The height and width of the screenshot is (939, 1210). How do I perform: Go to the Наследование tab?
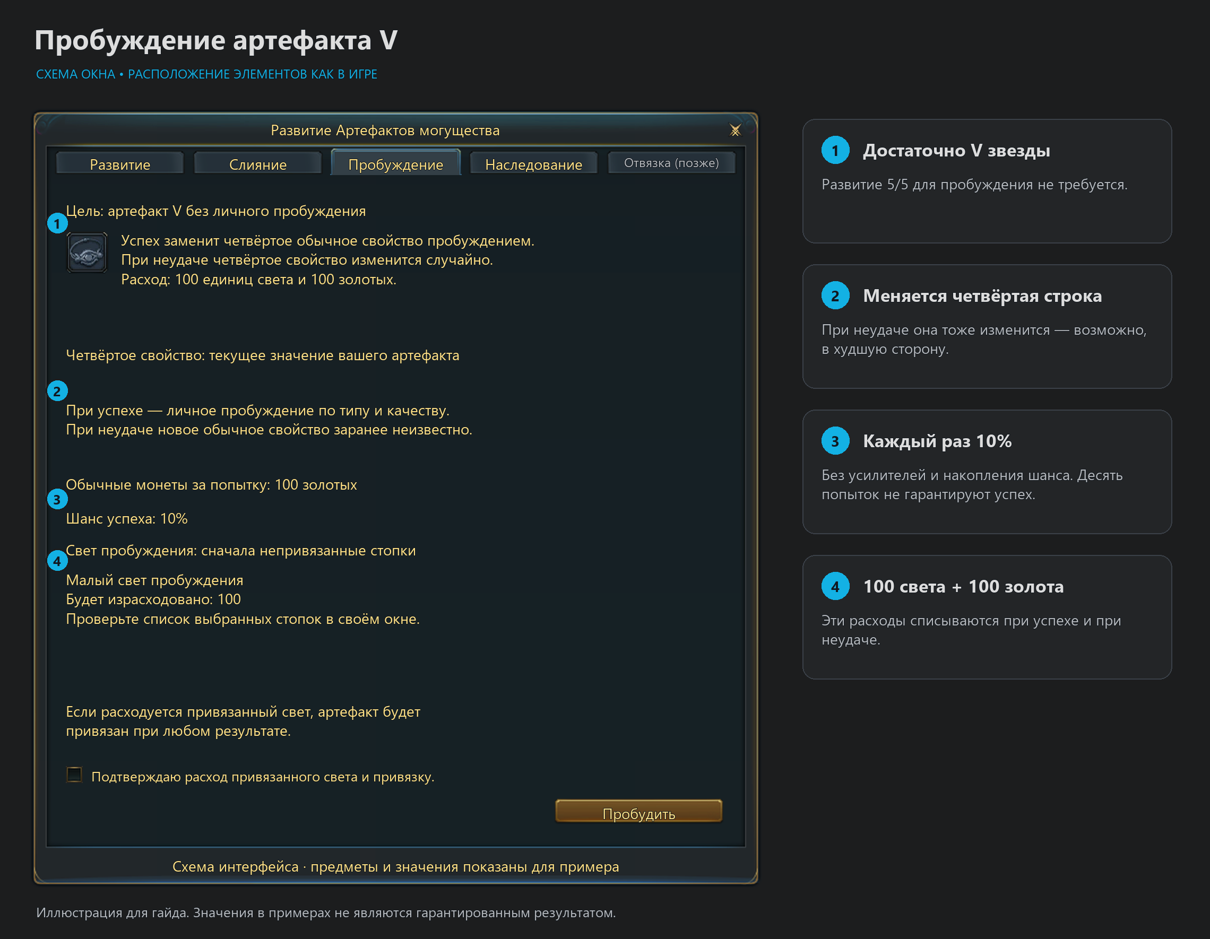coord(533,164)
